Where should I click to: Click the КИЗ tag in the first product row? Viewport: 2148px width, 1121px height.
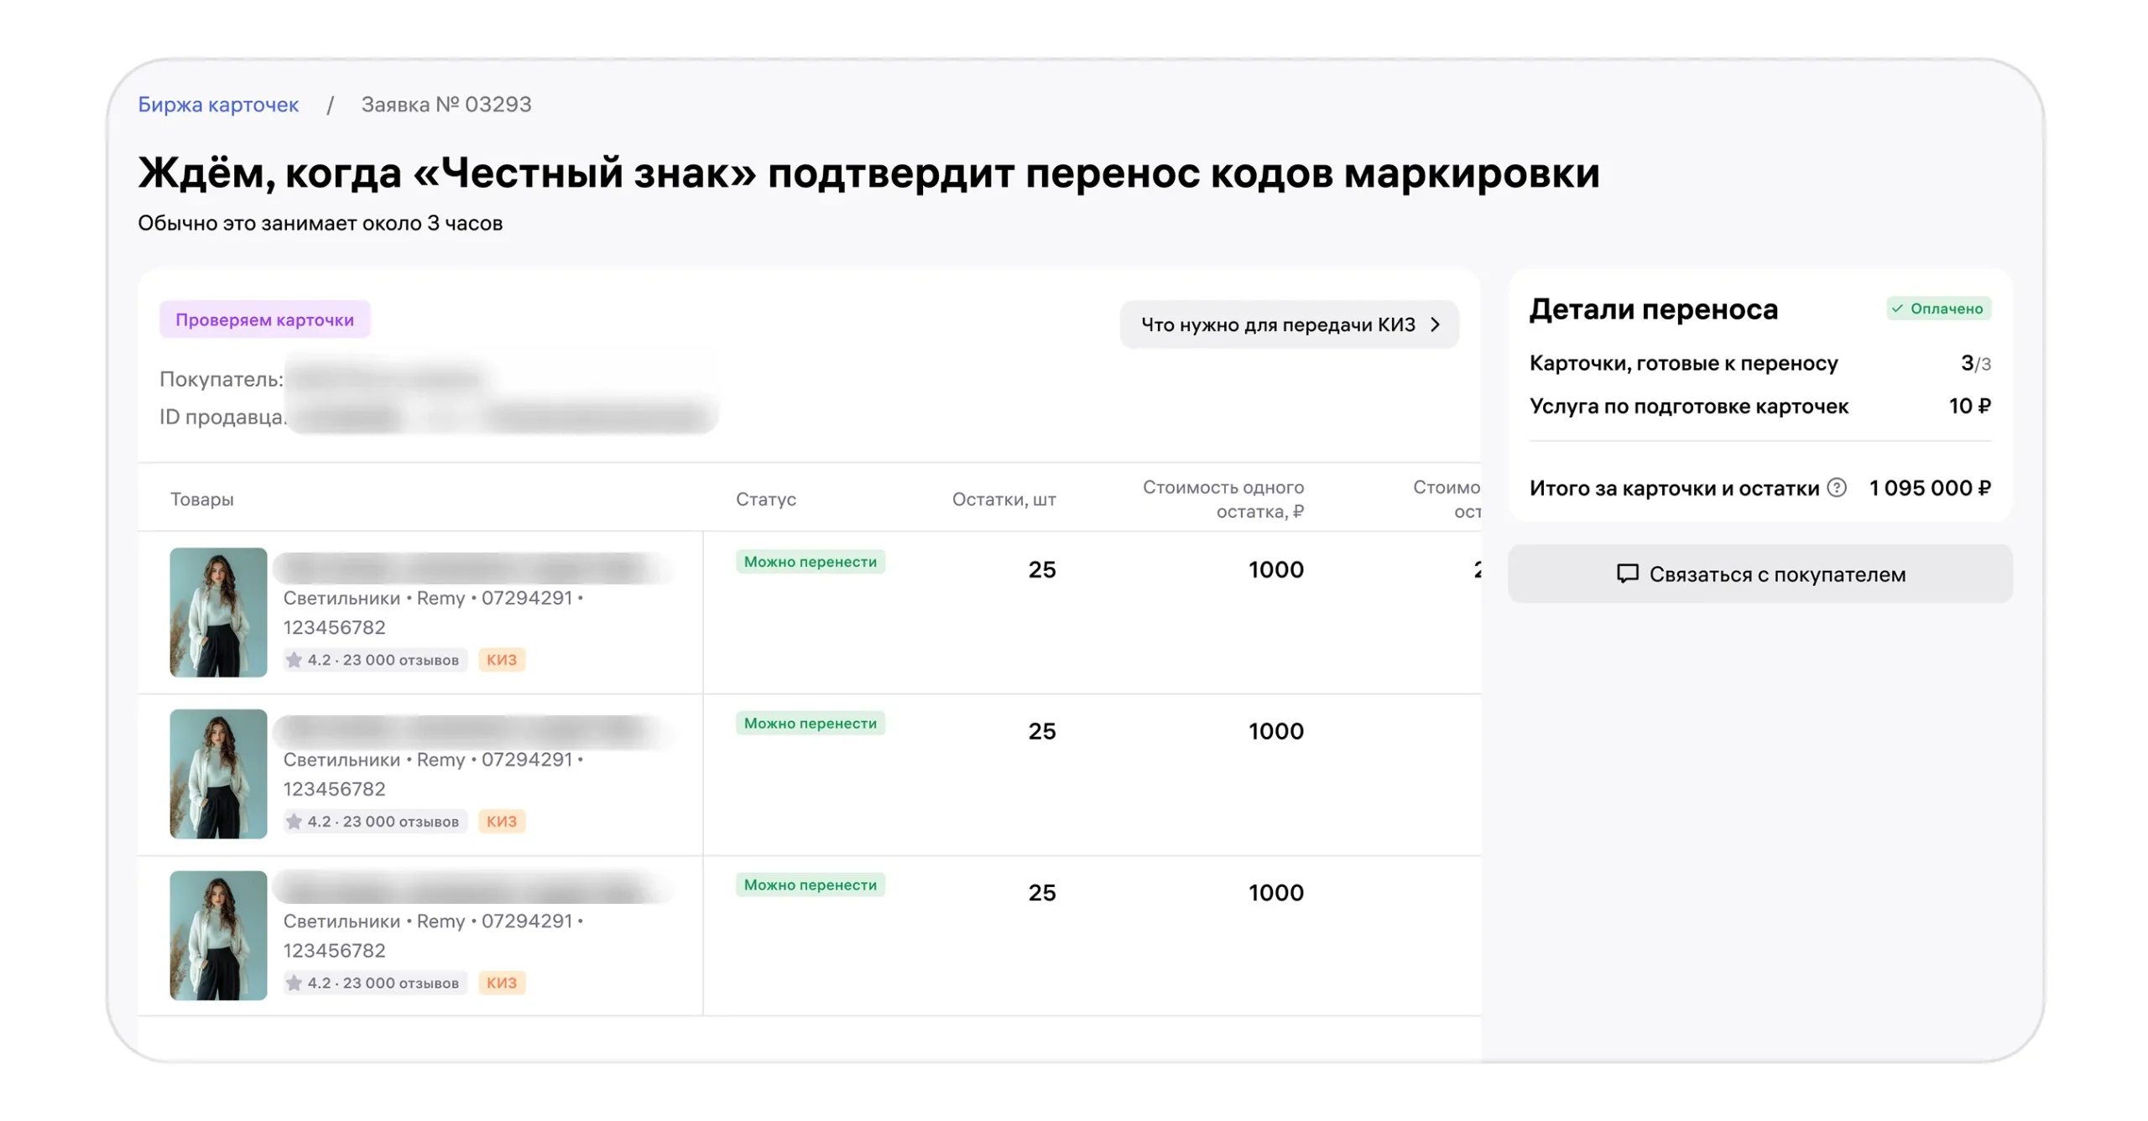click(502, 660)
